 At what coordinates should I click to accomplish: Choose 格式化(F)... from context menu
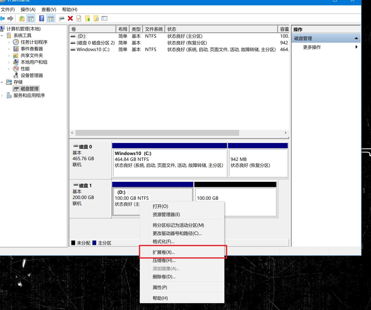[182, 242]
